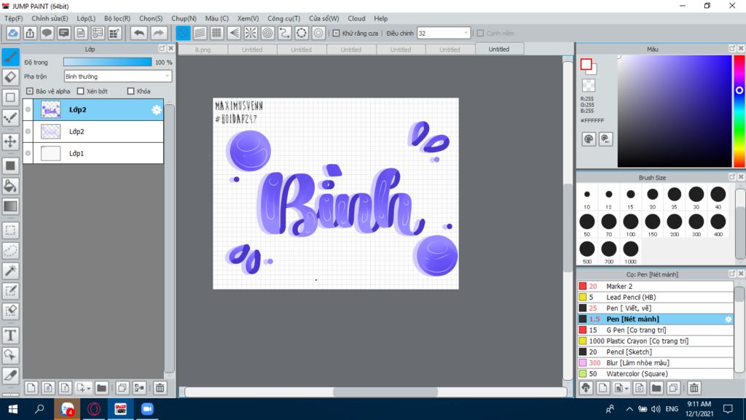
Task: Enable the concentric circle snap guide
Action: pyautogui.click(x=268, y=33)
